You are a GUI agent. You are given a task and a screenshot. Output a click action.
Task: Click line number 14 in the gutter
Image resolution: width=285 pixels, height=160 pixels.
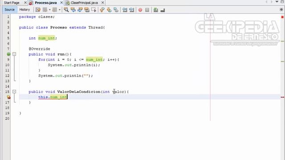[7, 86]
